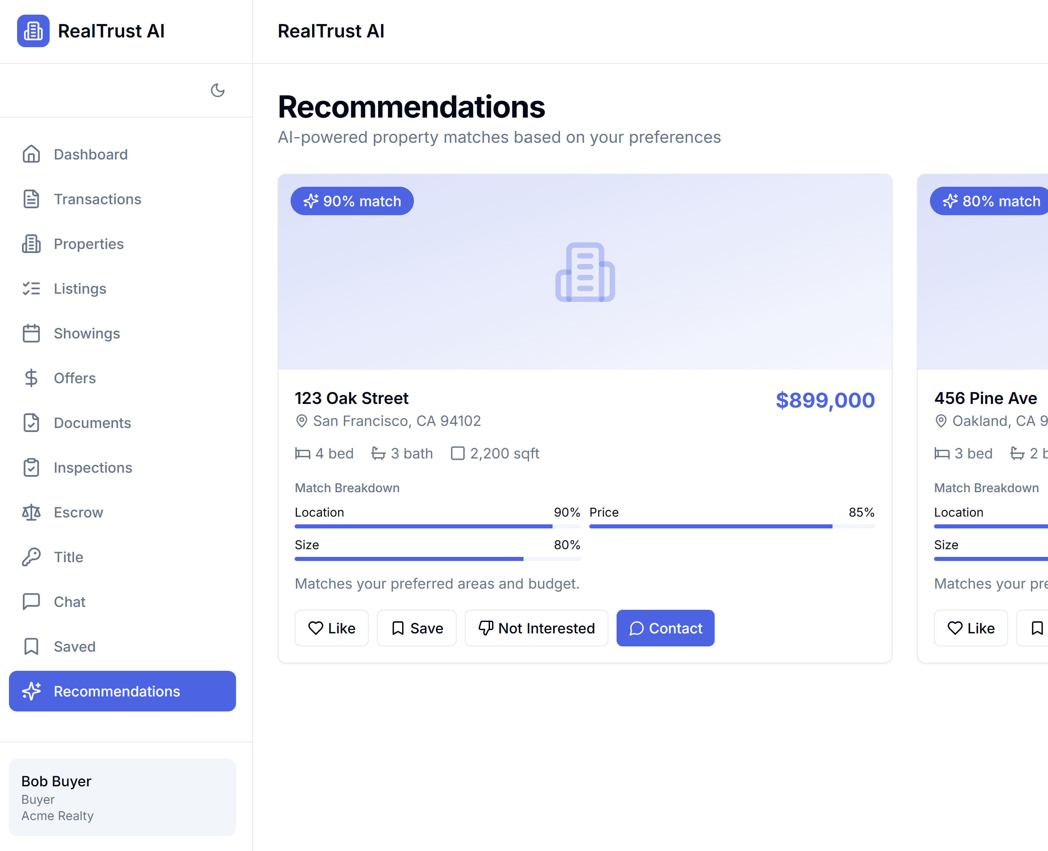Go to the Saved items page
This screenshot has width=1048, height=851.
[x=74, y=646]
